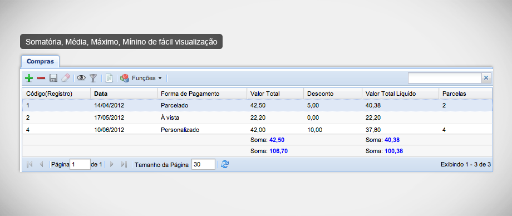The image size is (512, 216).
Task: Select the row dated 17/05/2012
Action: coord(257,117)
